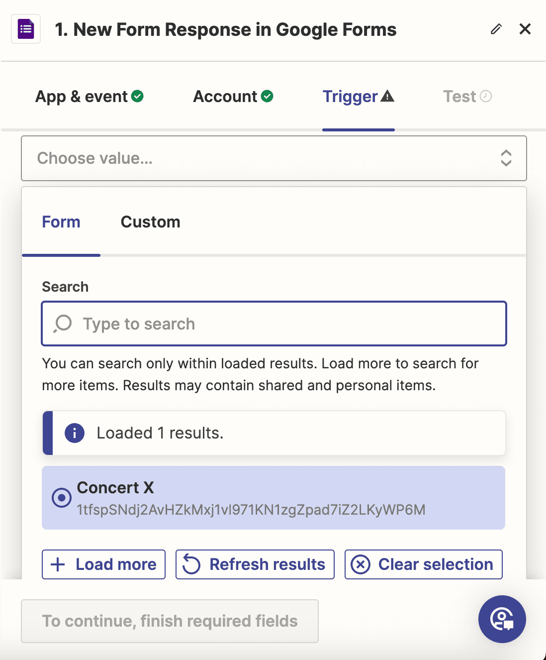Click the warning triangle on Trigger tab
Image resolution: width=546 pixels, height=660 pixels.
pyautogui.click(x=387, y=96)
